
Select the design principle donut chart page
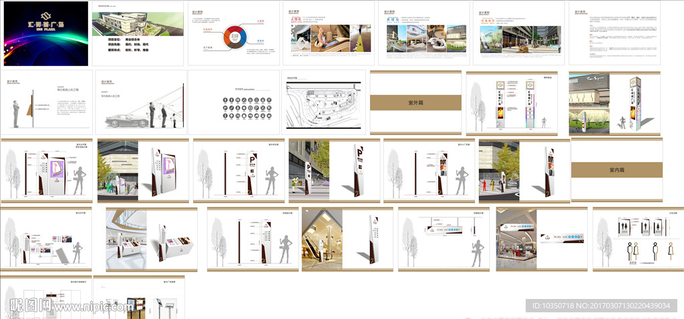[233, 33]
